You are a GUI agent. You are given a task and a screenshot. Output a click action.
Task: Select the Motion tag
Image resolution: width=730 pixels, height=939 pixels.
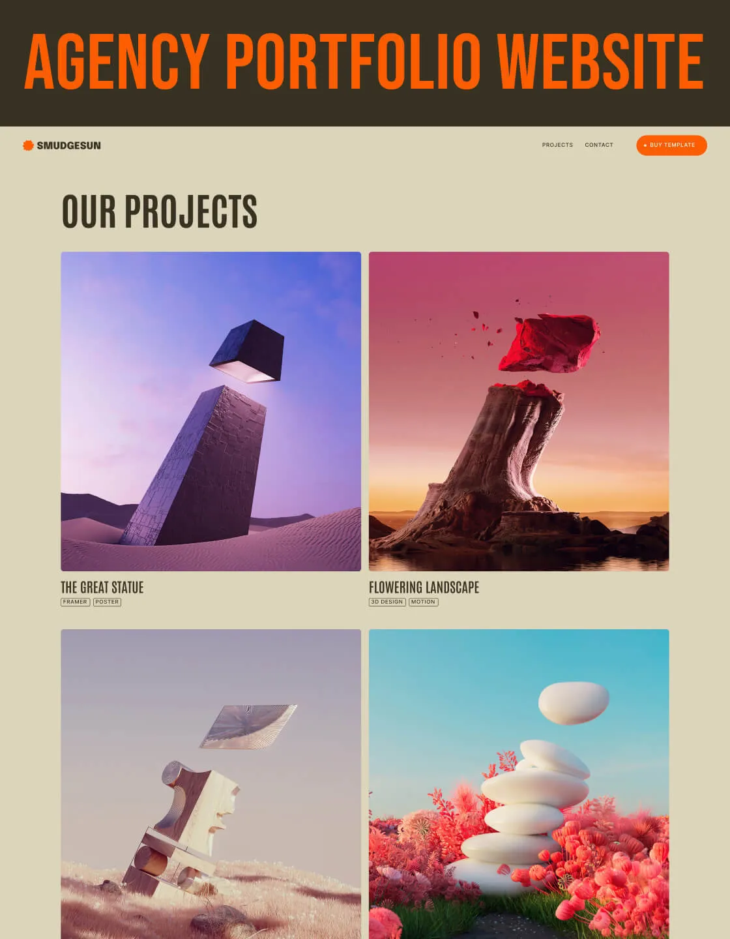423,602
